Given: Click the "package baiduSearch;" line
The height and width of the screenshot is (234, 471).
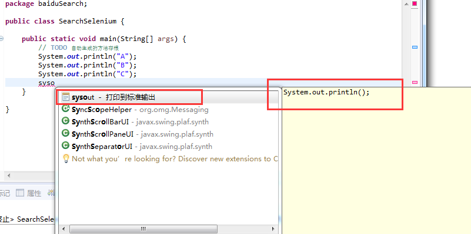Looking at the screenshot, I should (x=46, y=4).
